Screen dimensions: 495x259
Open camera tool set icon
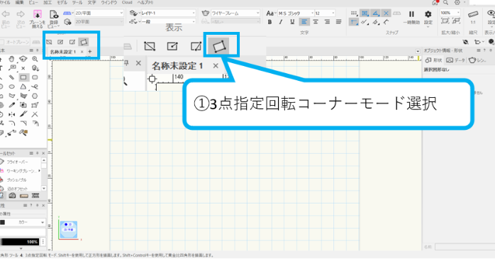pyautogui.click(x=12, y=196)
